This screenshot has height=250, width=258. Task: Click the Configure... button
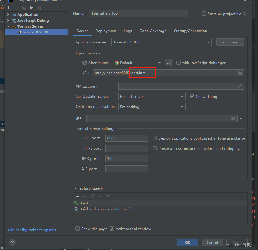pos(230,42)
